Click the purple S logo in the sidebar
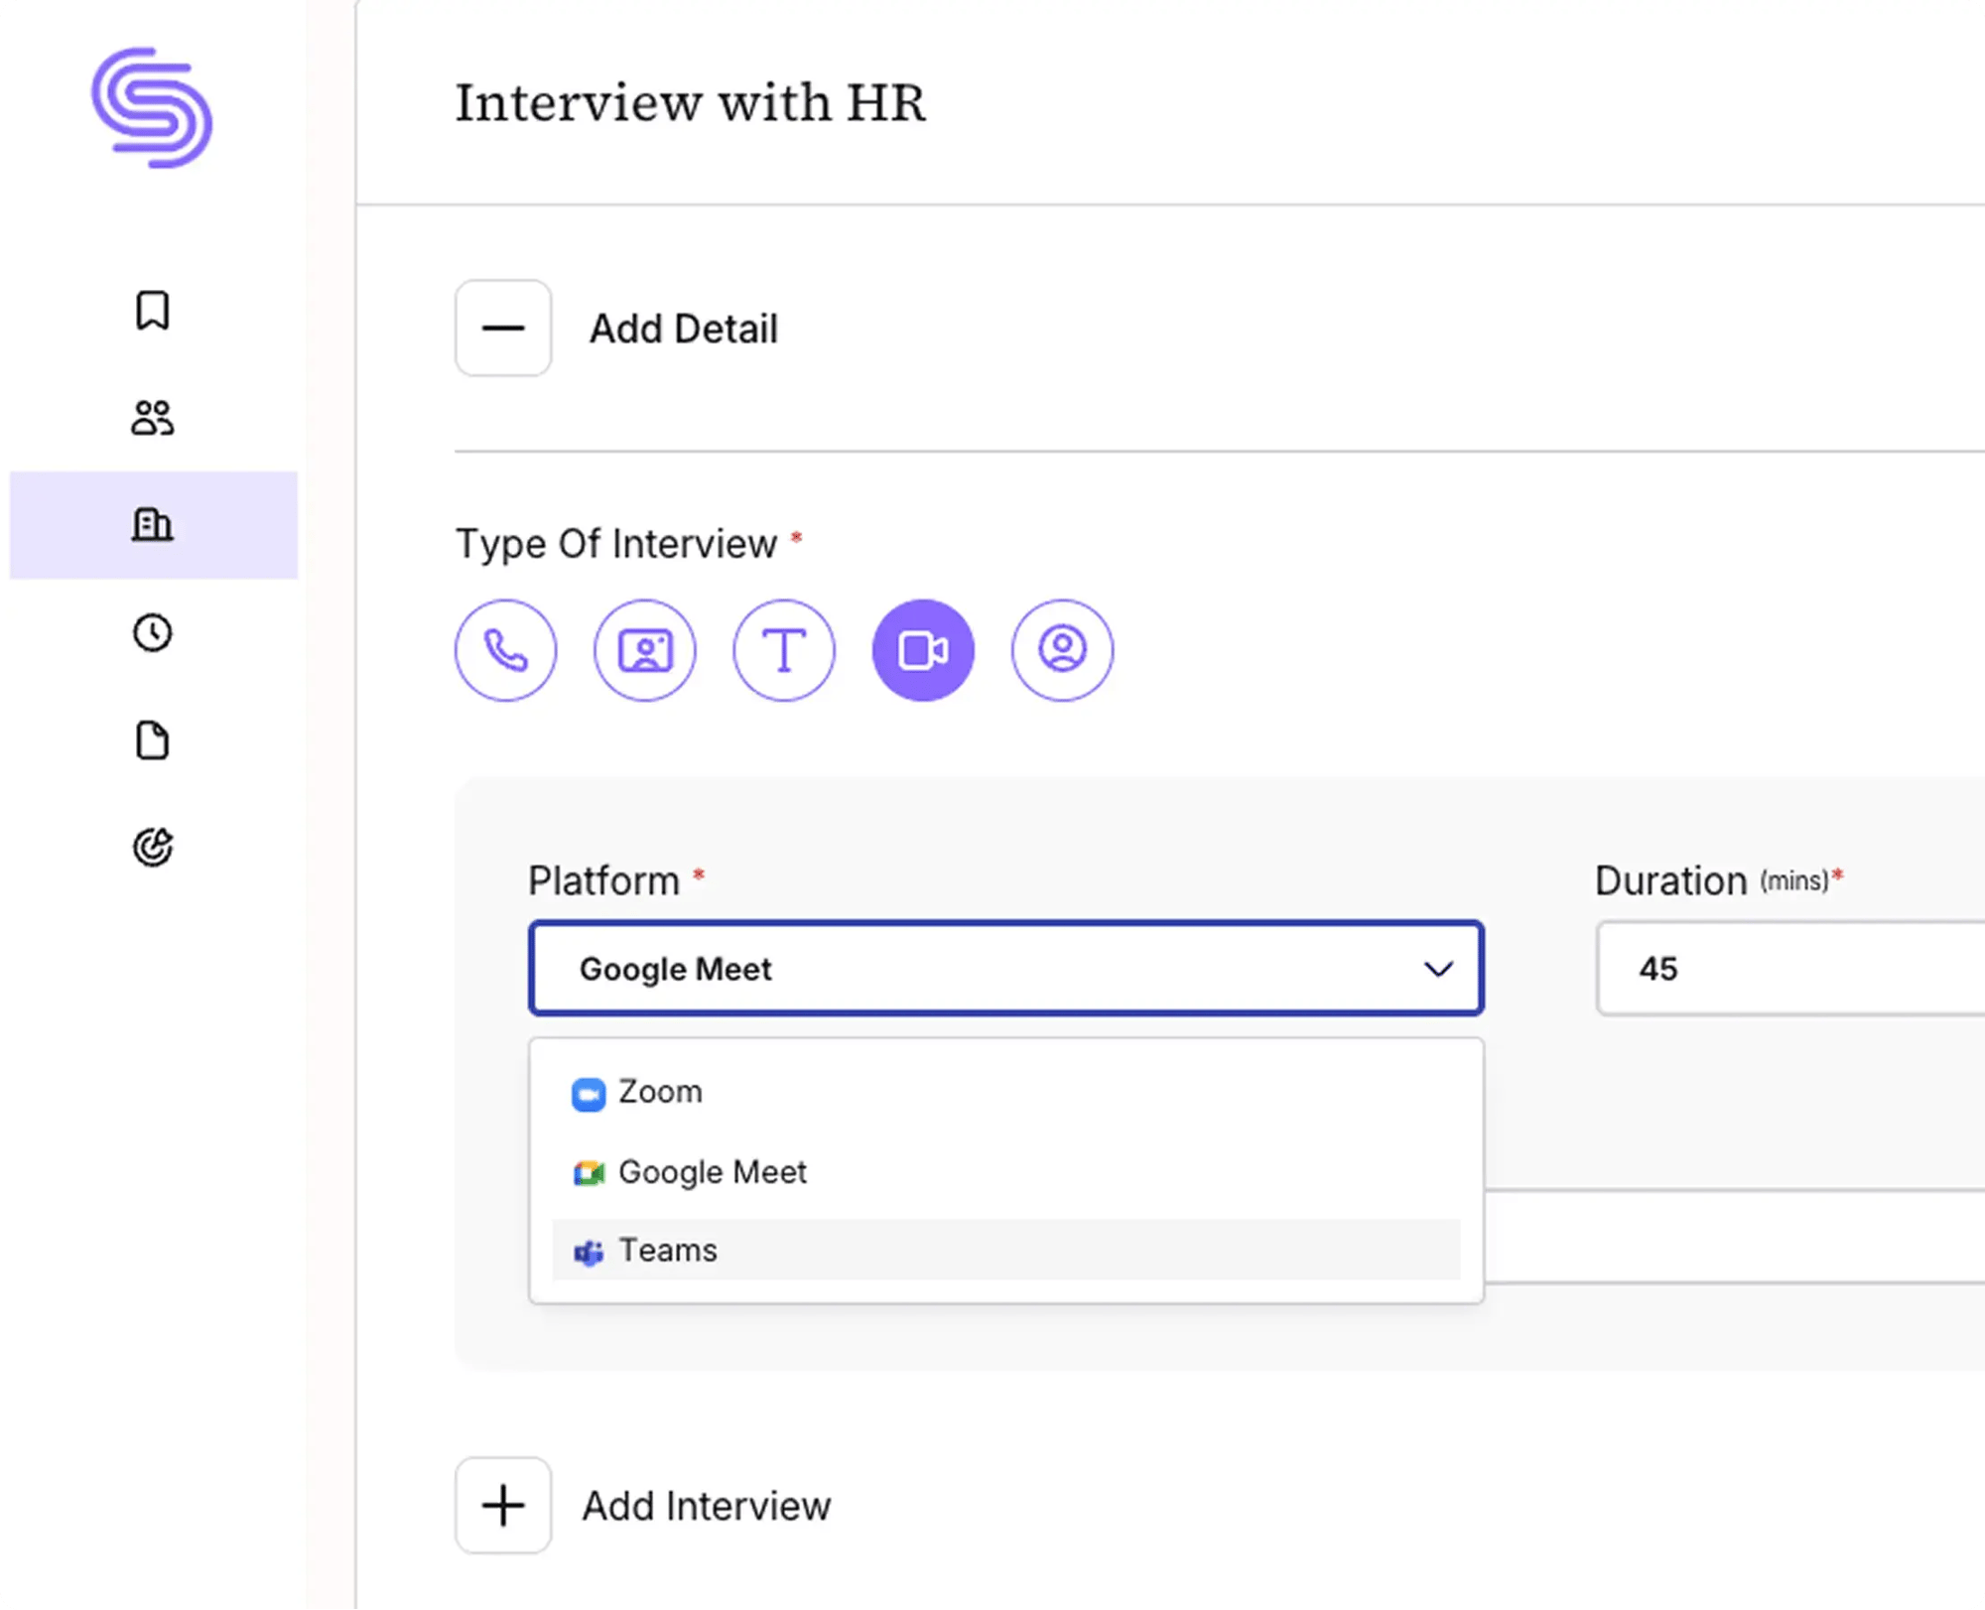Viewport: 1985px width, 1610px height. pyautogui.click(x=152, y=108)
